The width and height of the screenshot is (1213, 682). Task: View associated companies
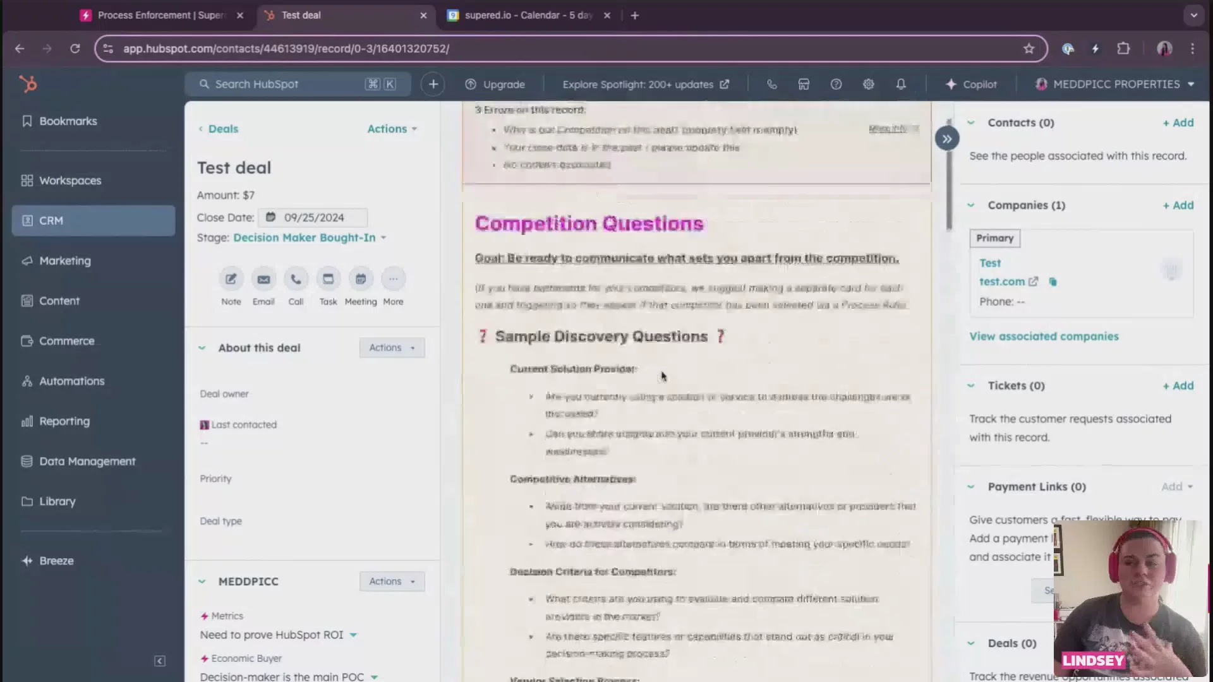pyautogui.click(x=1044, y=337)
